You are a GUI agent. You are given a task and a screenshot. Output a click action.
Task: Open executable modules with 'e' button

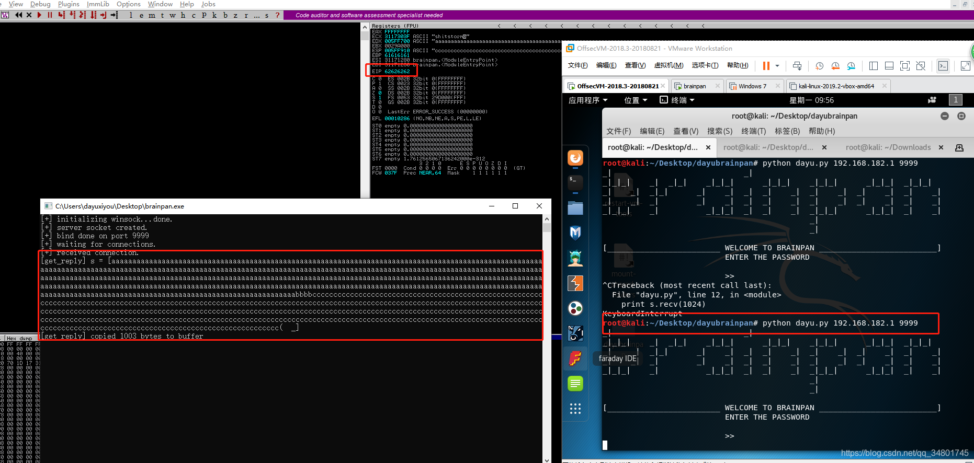click(x=141, y=15)
